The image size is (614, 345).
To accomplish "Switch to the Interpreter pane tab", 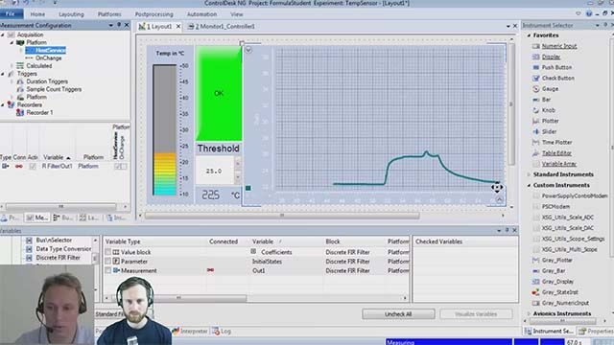I will [190, 332].
